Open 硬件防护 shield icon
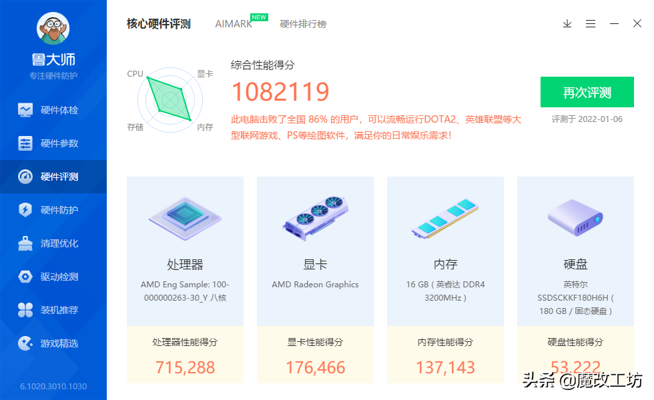 click(25, 209)
